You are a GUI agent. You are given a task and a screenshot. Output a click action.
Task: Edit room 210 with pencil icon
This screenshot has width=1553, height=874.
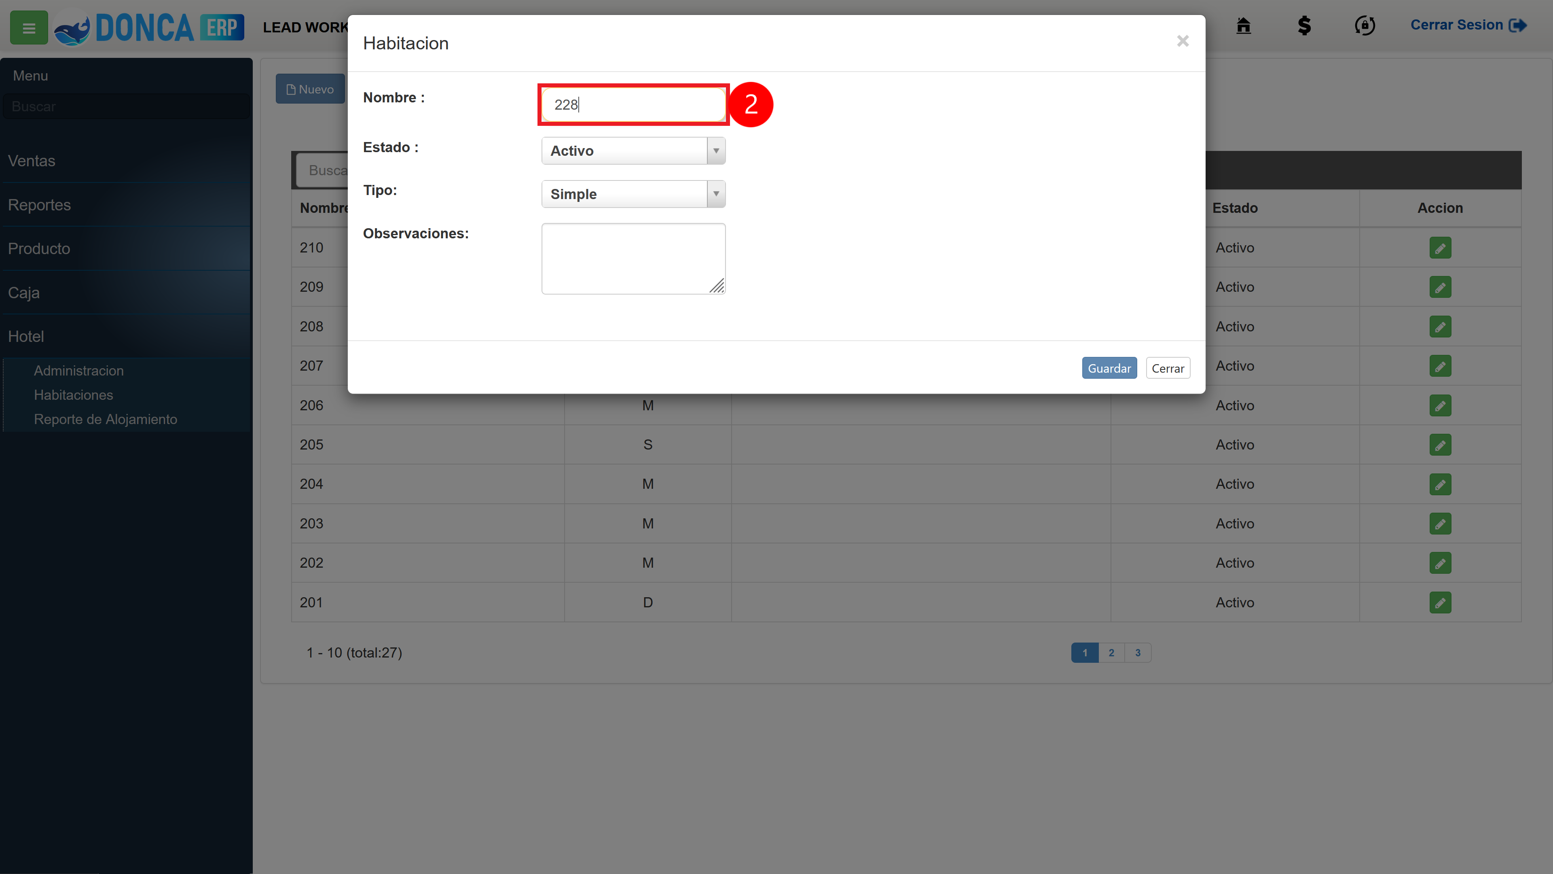1440,248
